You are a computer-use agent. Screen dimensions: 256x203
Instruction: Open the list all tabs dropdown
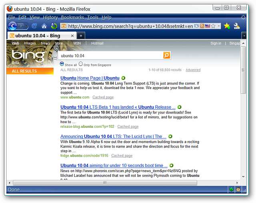(x=244, y=36)
